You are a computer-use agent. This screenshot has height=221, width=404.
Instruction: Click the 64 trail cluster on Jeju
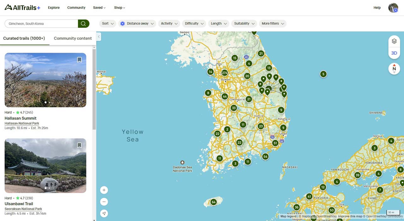(214, 202)
